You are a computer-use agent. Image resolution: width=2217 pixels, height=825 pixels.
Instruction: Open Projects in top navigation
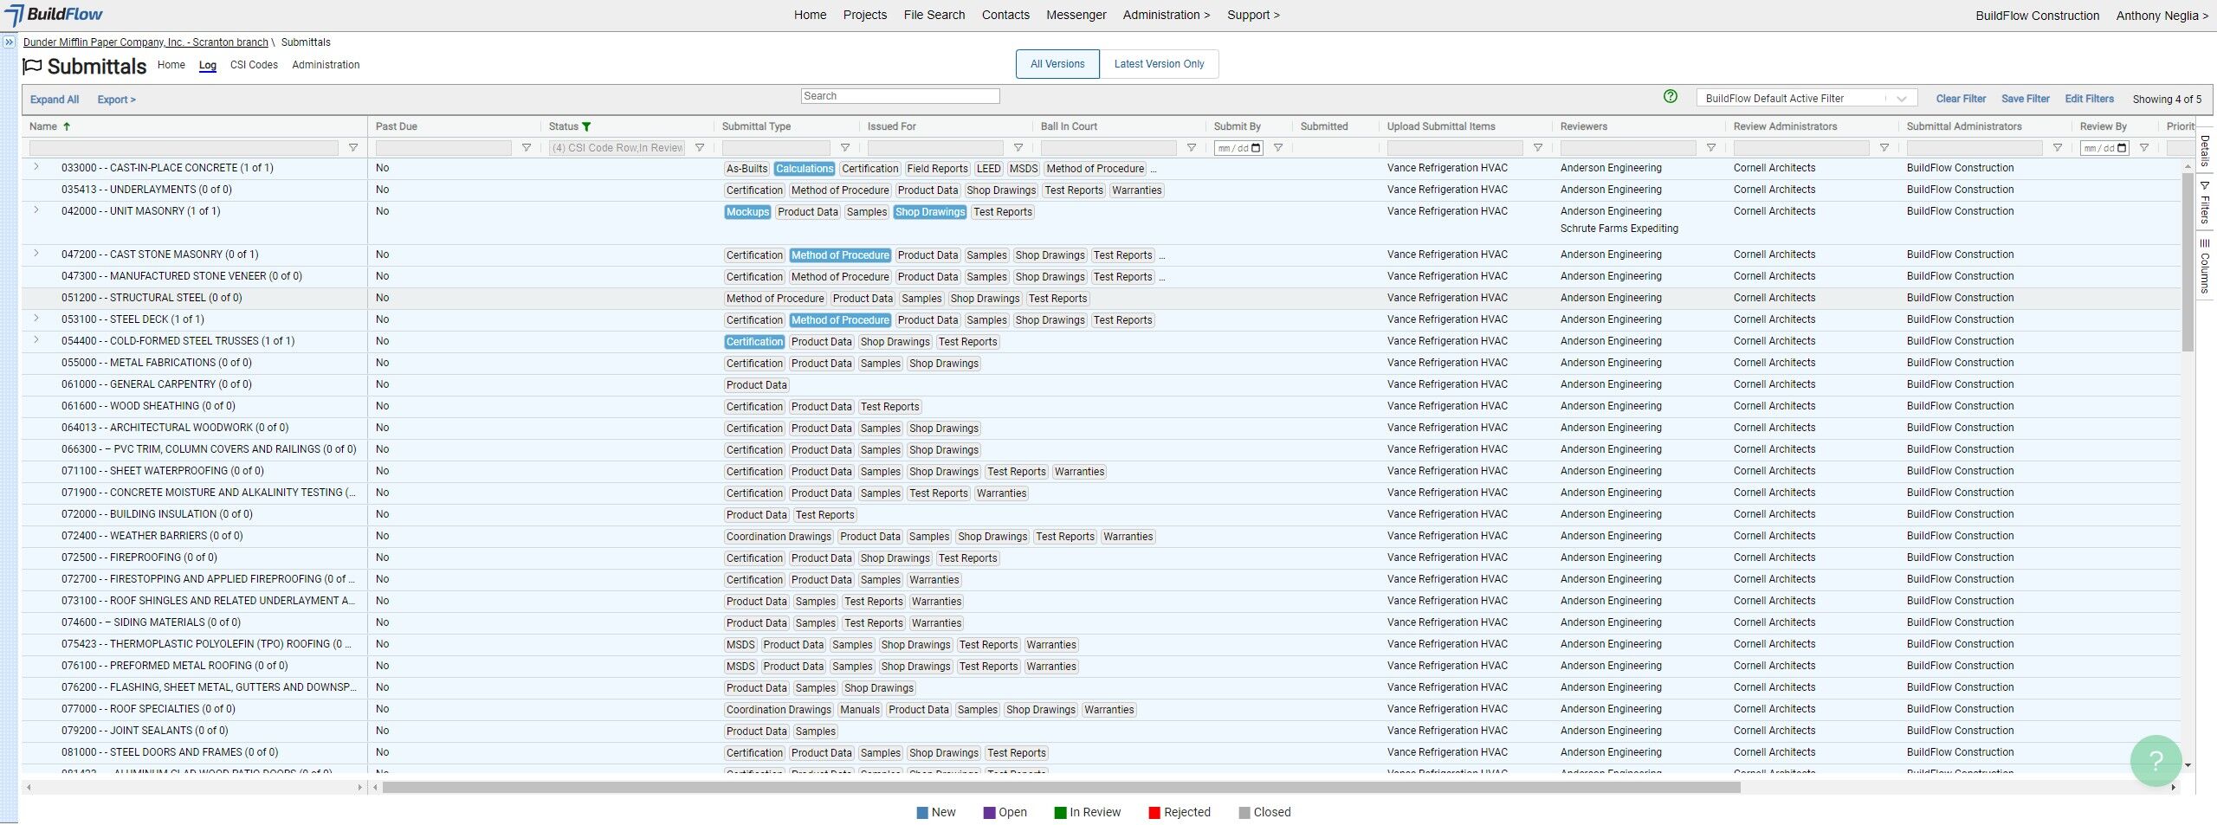[865, 15]
